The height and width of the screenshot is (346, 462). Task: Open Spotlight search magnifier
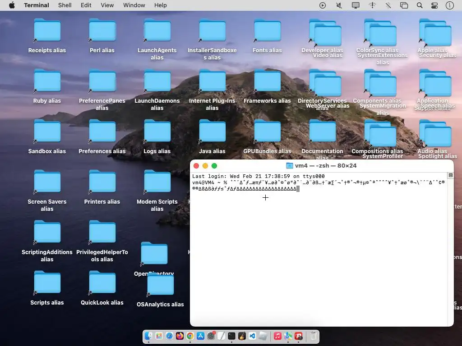pos(420,5)
